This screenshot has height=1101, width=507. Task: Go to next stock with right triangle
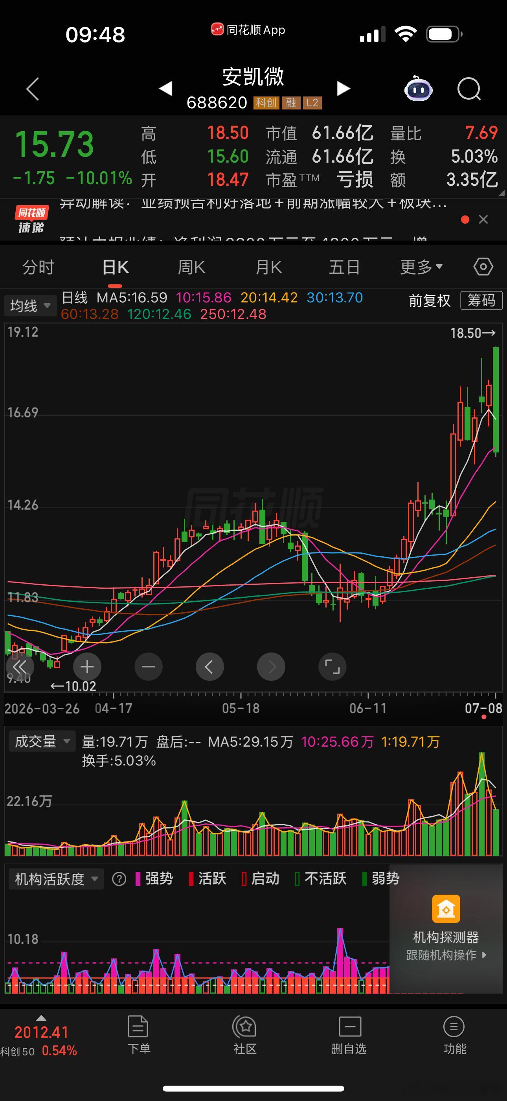344,89
